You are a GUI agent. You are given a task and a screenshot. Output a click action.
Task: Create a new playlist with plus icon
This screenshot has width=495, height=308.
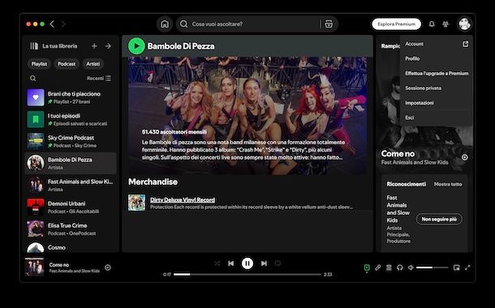click(x=94, y=46)
